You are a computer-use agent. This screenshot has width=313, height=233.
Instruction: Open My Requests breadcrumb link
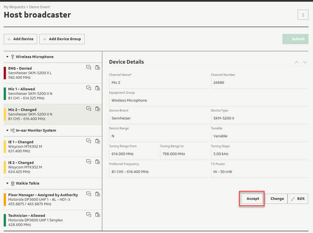(14, 7)
